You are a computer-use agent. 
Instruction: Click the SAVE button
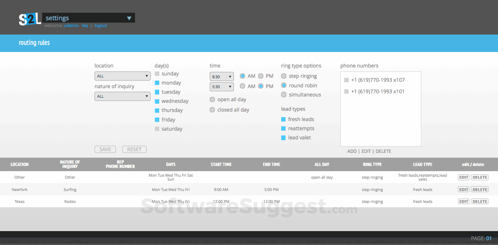105,149
